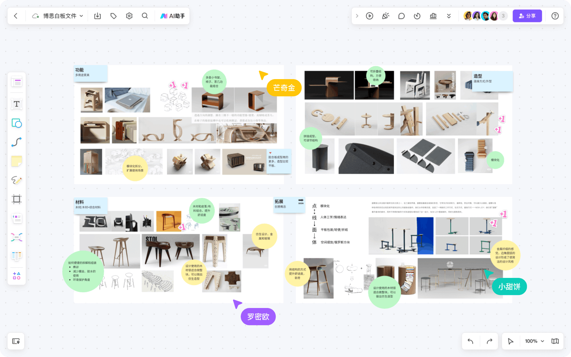This screenshot has width=571, height=357.
Task: Click the teal 小甜饼 collaborator cursor label
Action: click(509, 287)
